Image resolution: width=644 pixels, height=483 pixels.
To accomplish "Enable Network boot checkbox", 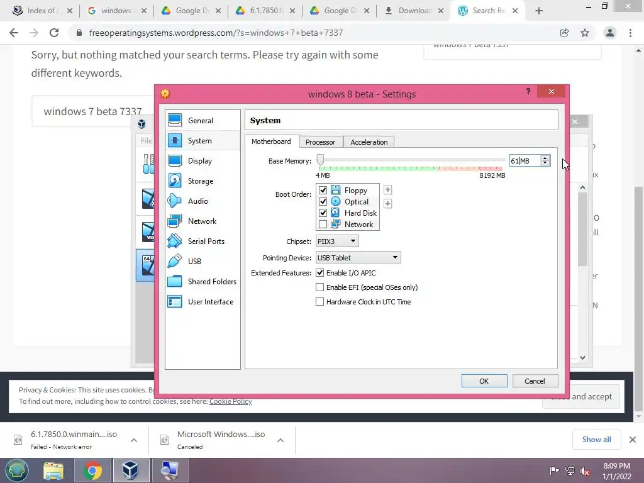I will click(323, 225).
